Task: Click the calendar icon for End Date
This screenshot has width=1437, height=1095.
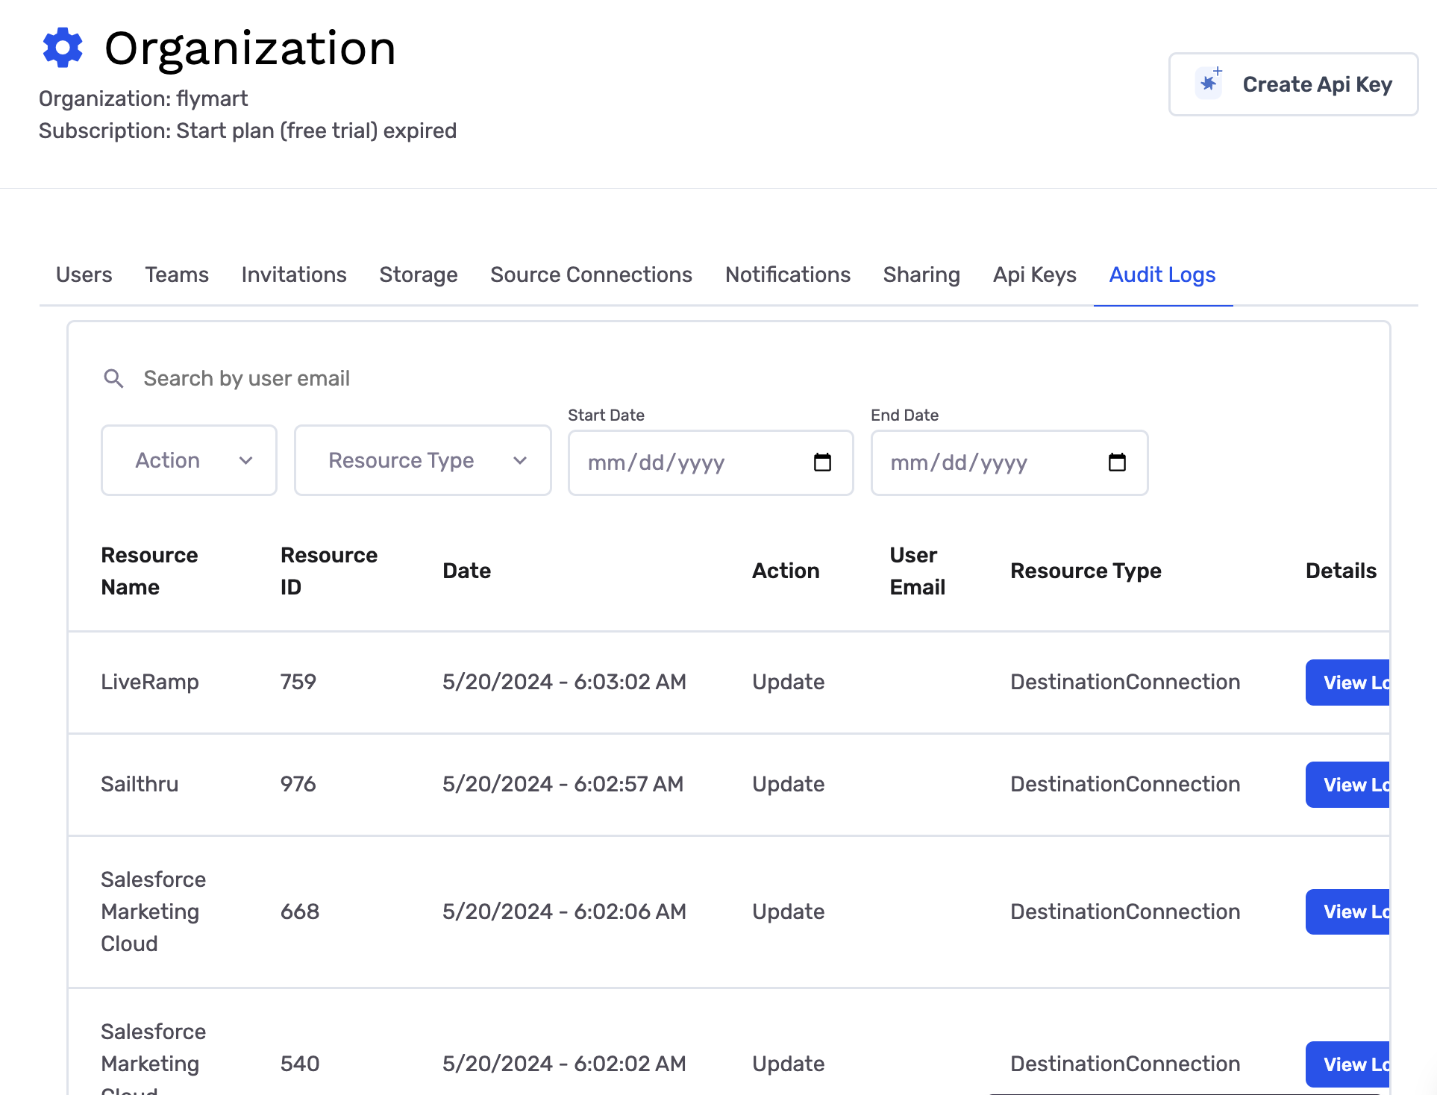Action: point(1117,462)
